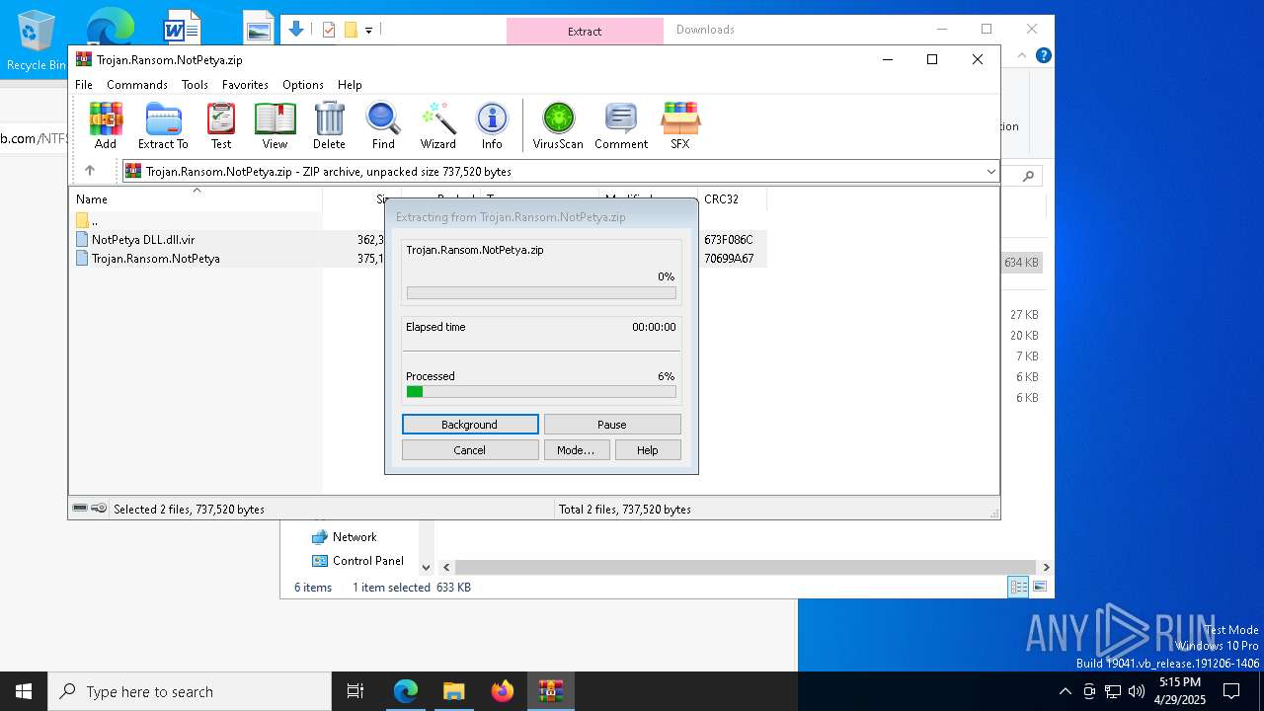Click Explorer quick access down-arrow icon
Image resolution: width=1264 pixels, height=711 pixels.
click(x=295, y=30)
